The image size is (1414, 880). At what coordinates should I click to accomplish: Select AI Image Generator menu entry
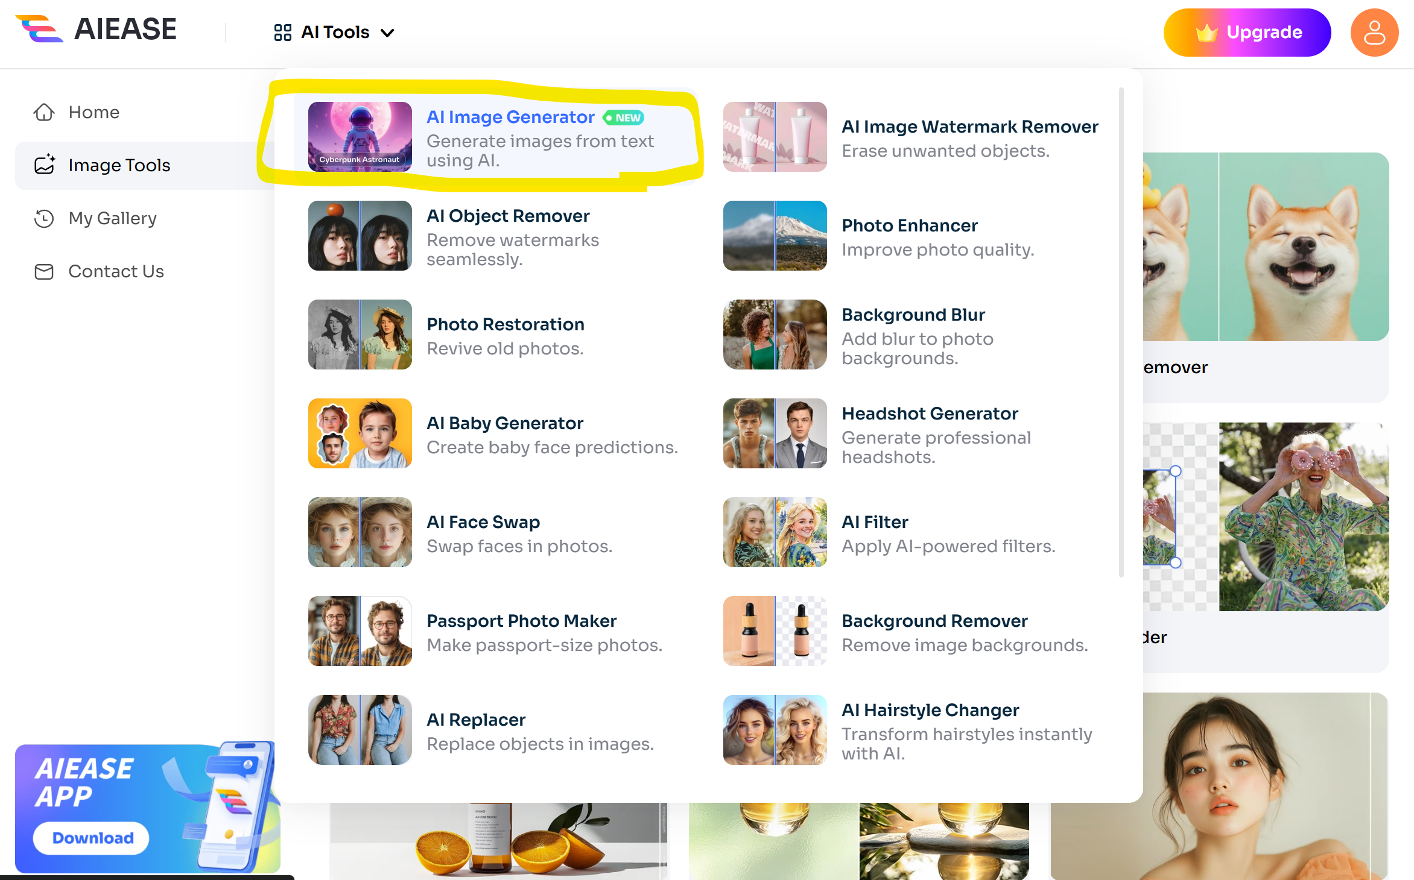coord(510,118)
